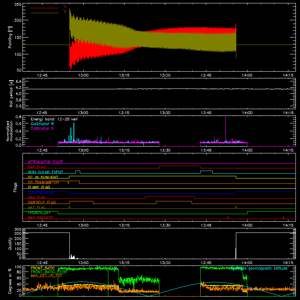Viewport: 300px width, 300px height.
Task: Click the '0.8' tick on modulation axis
Action: point(18,117)
